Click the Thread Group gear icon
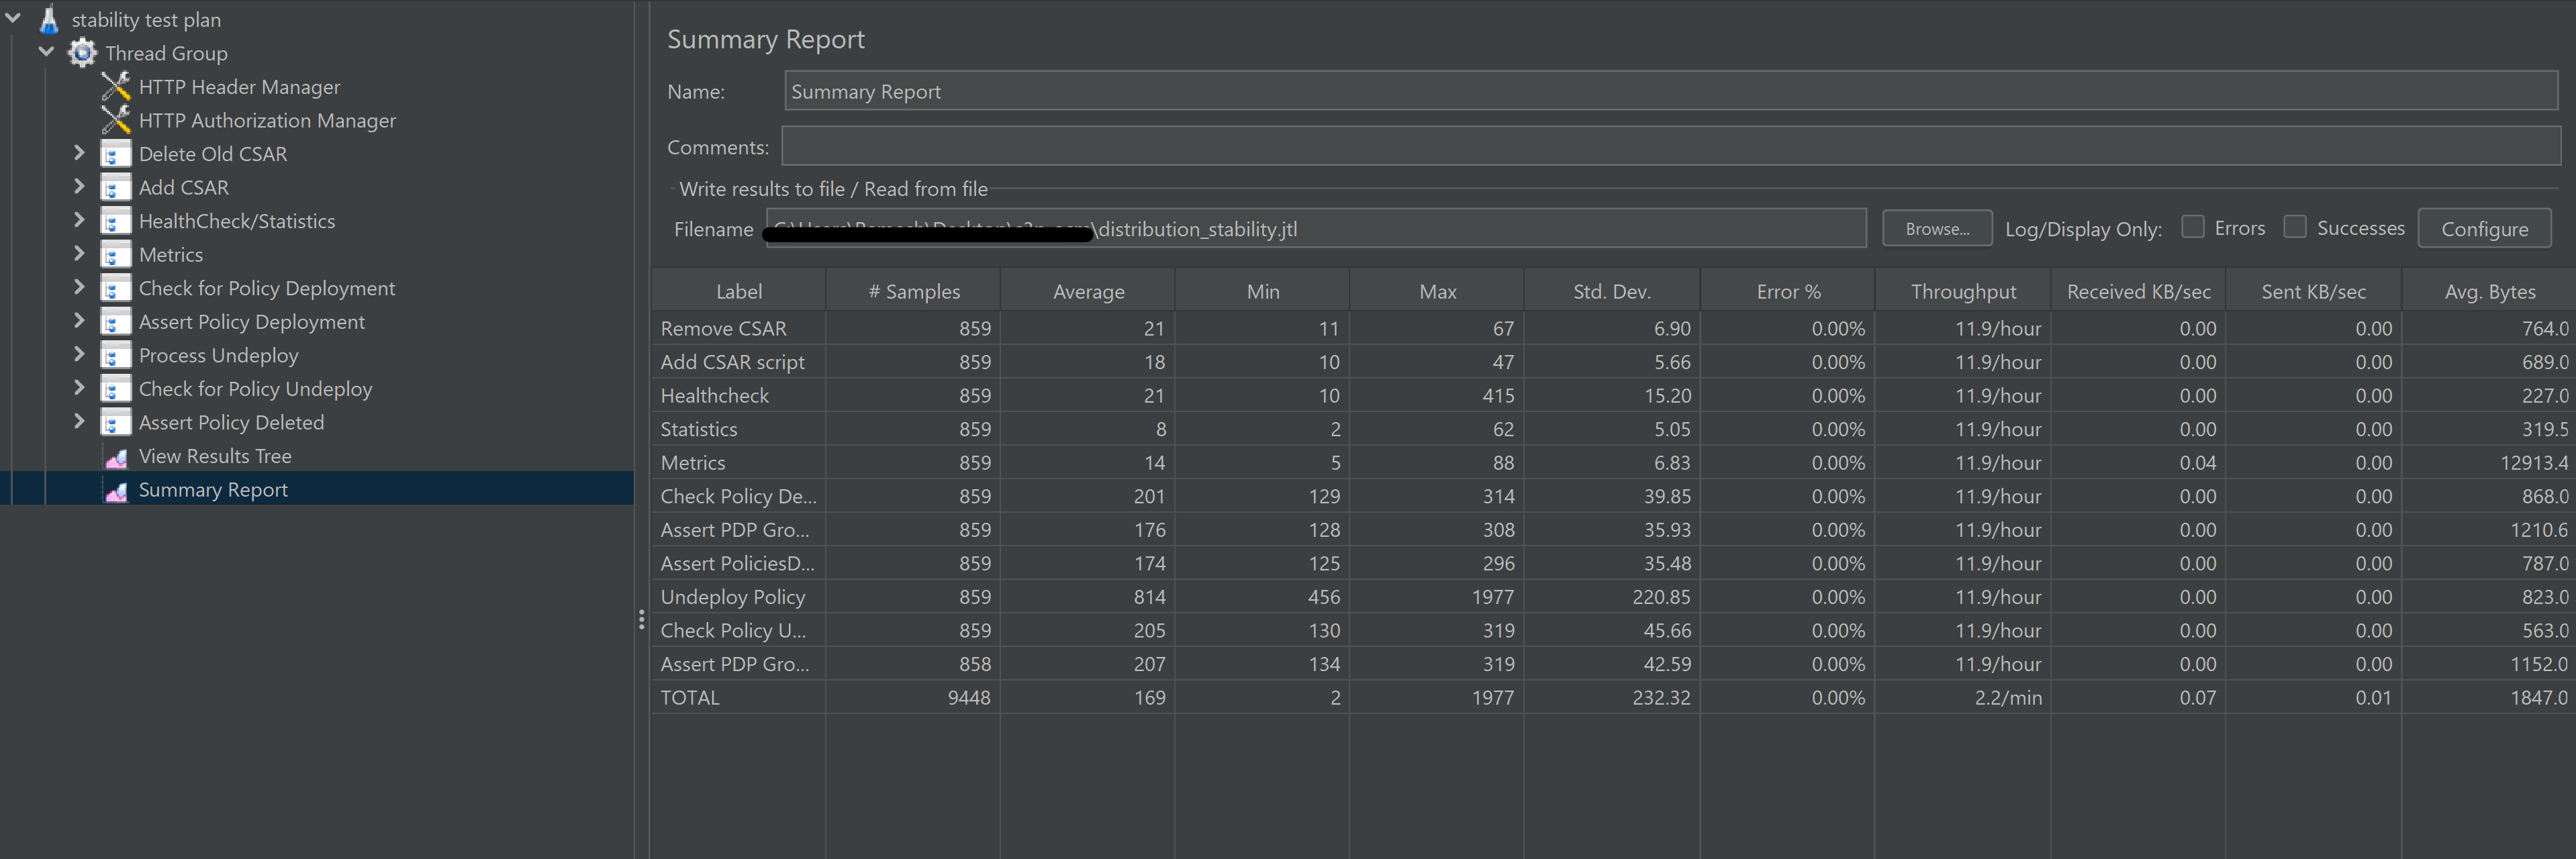Screen dimensions: 2576x859 (x=82, y=53)
